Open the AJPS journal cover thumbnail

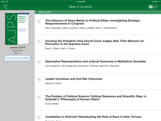17,29
